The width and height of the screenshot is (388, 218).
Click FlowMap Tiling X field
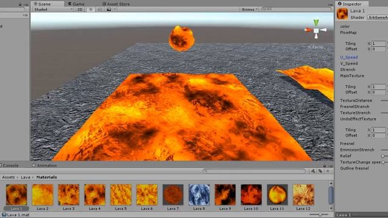(378, 44)
